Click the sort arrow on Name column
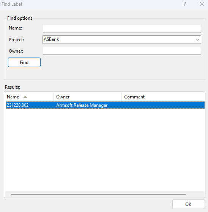The image size is (208, 212). click(25, 97)
